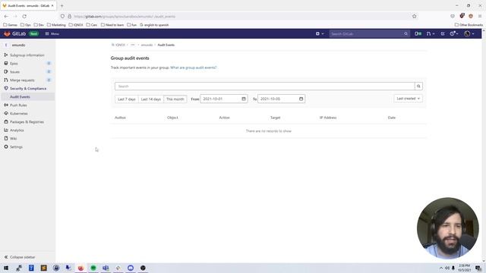Select the Last 14 days filter
The width and height of the screenshot is (486, 273).
pos(151,99)
